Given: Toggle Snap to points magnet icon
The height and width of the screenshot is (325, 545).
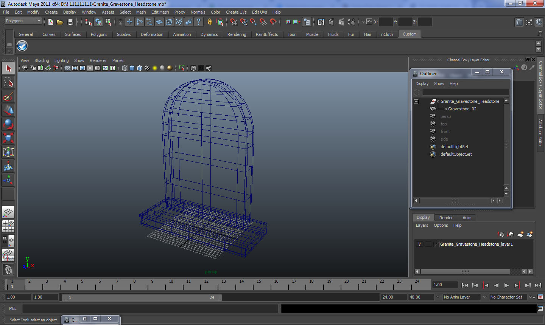Looking at the screenshot, I should coord(254,22).
